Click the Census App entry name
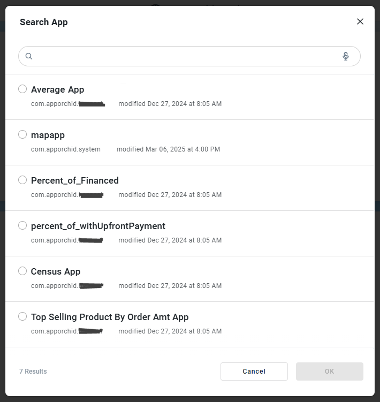This screenshot has width=380, height=402. pos(56,271)
